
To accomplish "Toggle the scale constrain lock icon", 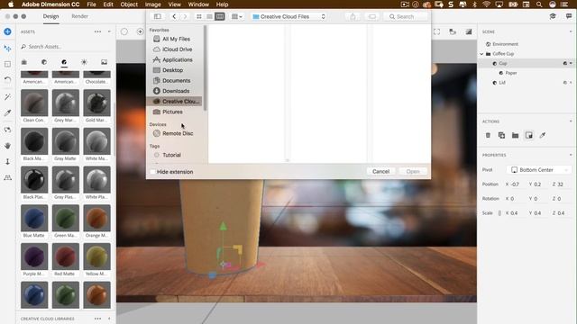I will 499,213.
